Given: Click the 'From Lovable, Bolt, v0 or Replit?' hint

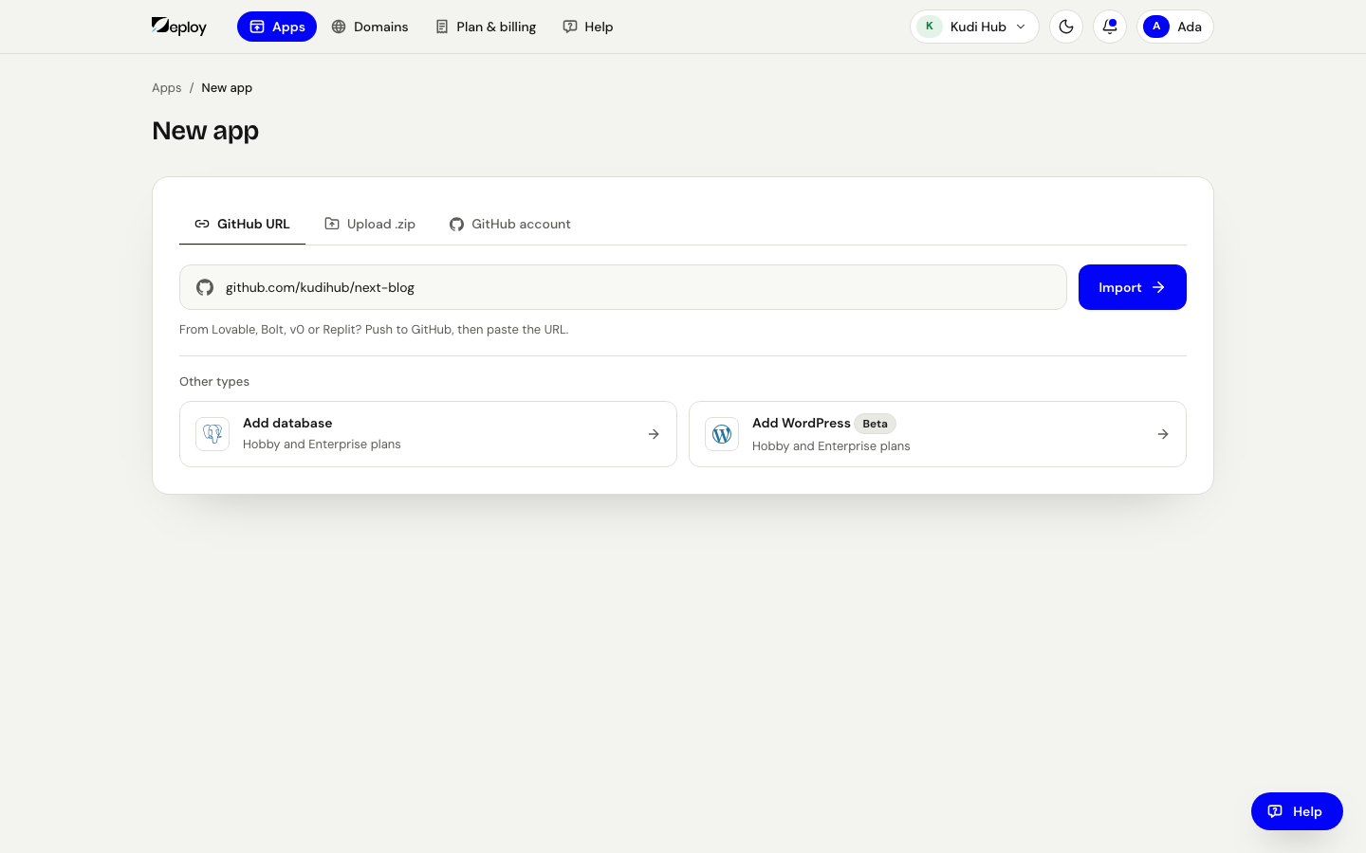Looking at the screenshot, I should [374, 330].
